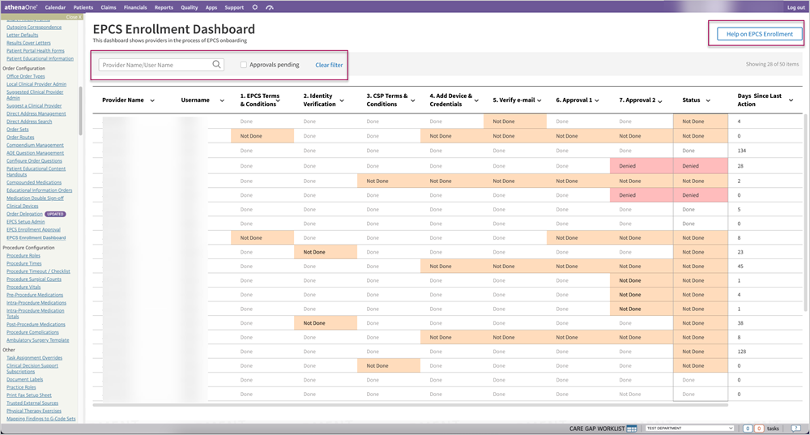The image size is (810, 435).
Task: Open the Procedure Roles link
Action: click(x=23, y=256)
